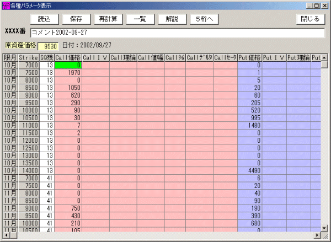Click Strike cell 12500 in the 10月 rows
The image size is (331, 242).
coord(29,148)
